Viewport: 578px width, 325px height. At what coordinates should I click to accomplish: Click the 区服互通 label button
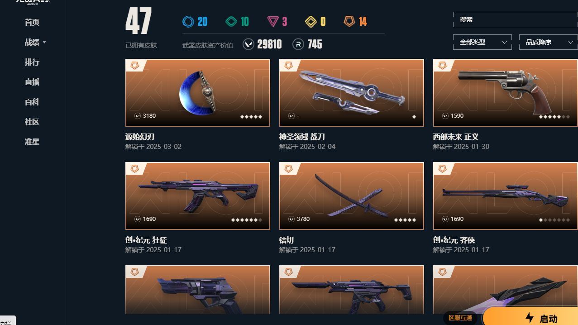pyautogui.click(x=460, y=318)
